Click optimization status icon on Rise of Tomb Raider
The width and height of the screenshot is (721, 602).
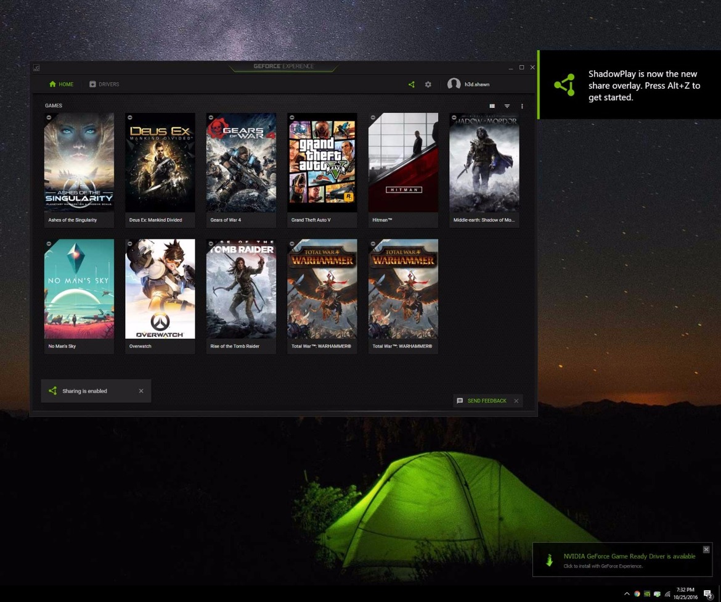pyautogui.click(x=211, y=244)
